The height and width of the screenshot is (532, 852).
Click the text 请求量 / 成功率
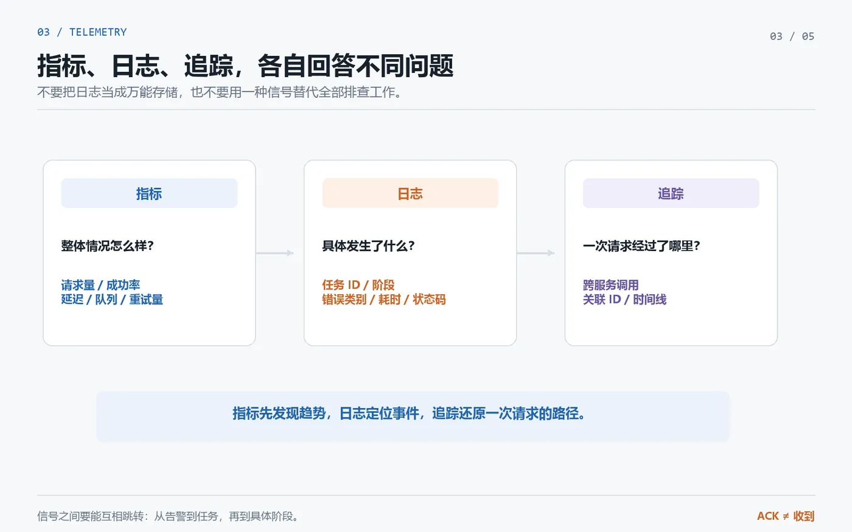pyautogui.click(x=100, y=285)
